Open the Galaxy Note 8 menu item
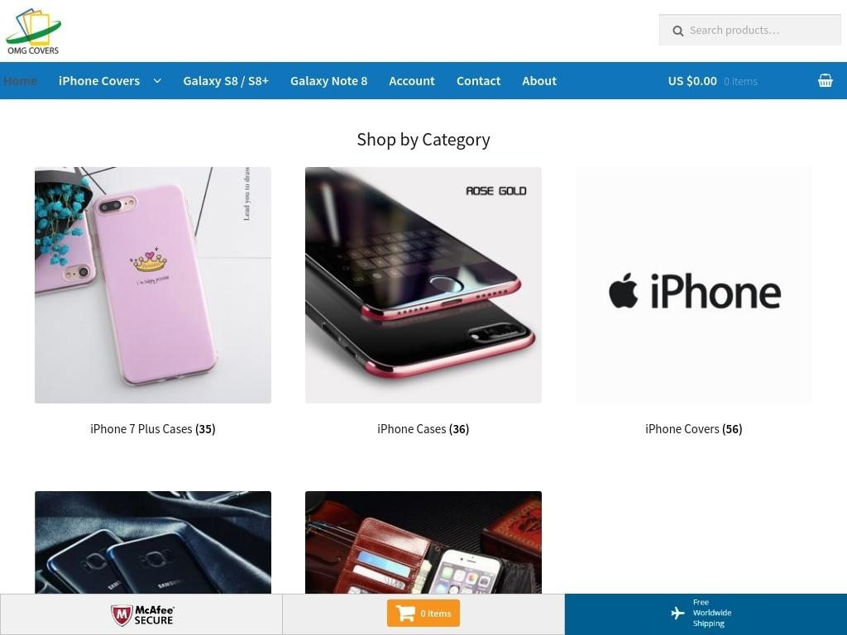Screen dimensions: 847x635 pos(328,81)
